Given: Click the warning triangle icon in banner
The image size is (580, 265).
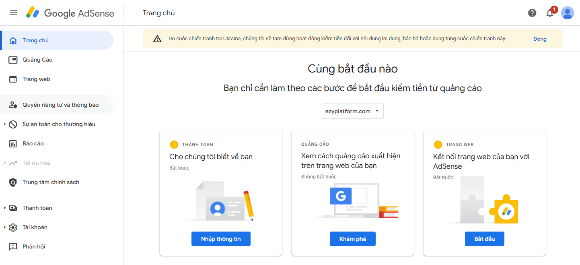Looking at the screenshot, I should pos(157,39).
